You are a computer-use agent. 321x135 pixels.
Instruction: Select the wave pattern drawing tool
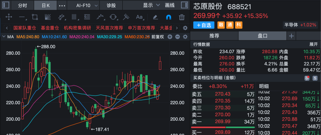100,17
